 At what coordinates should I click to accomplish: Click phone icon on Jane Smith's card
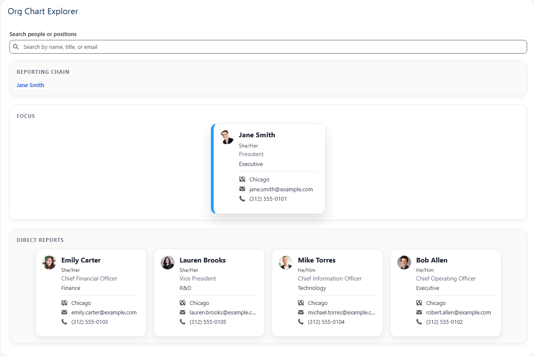(242, 199)
